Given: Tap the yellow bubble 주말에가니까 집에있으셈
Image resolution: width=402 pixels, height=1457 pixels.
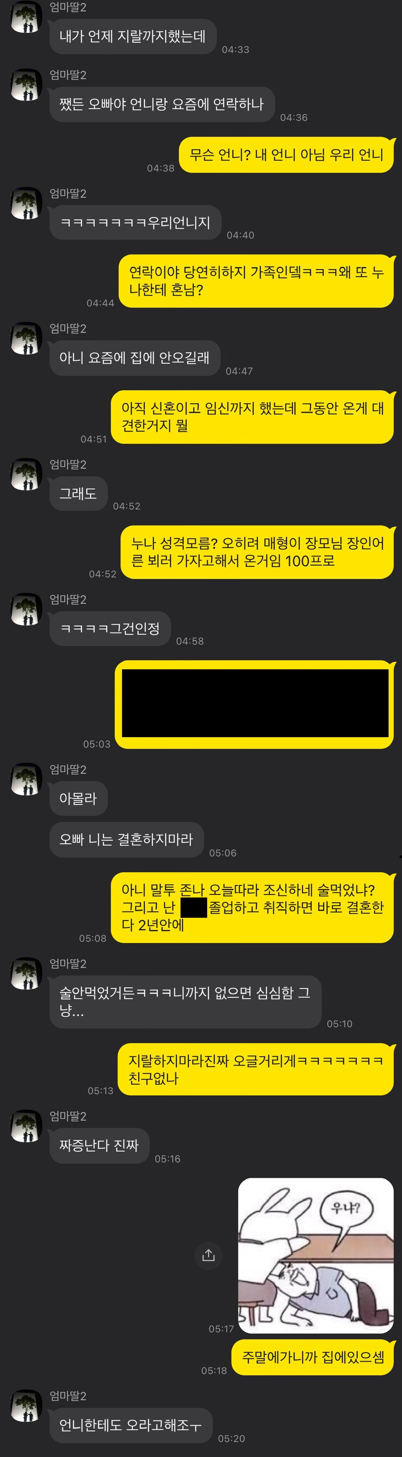Looking at the screenshot, I should [313, 1357].
